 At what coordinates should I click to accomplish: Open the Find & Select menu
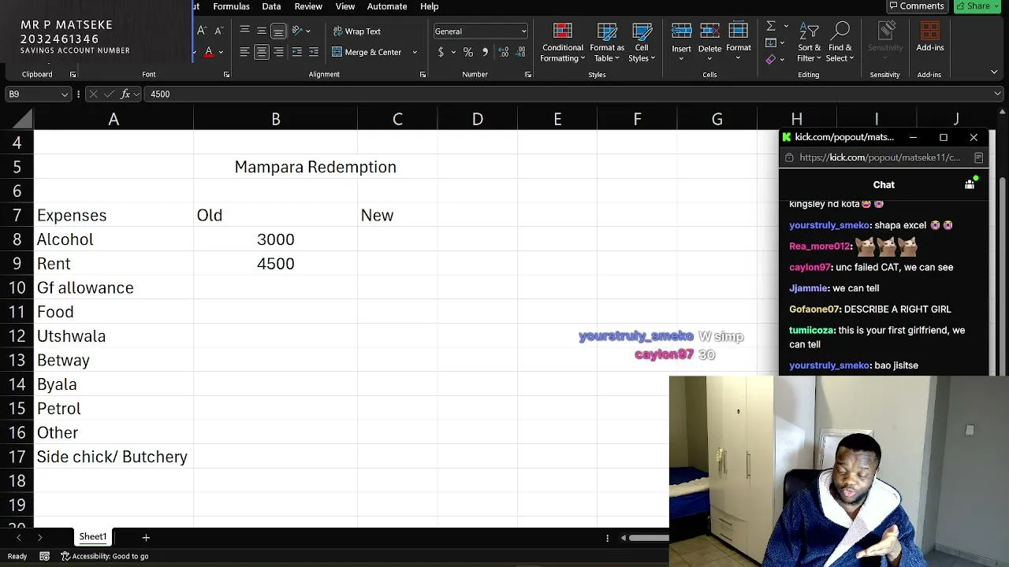840,43
